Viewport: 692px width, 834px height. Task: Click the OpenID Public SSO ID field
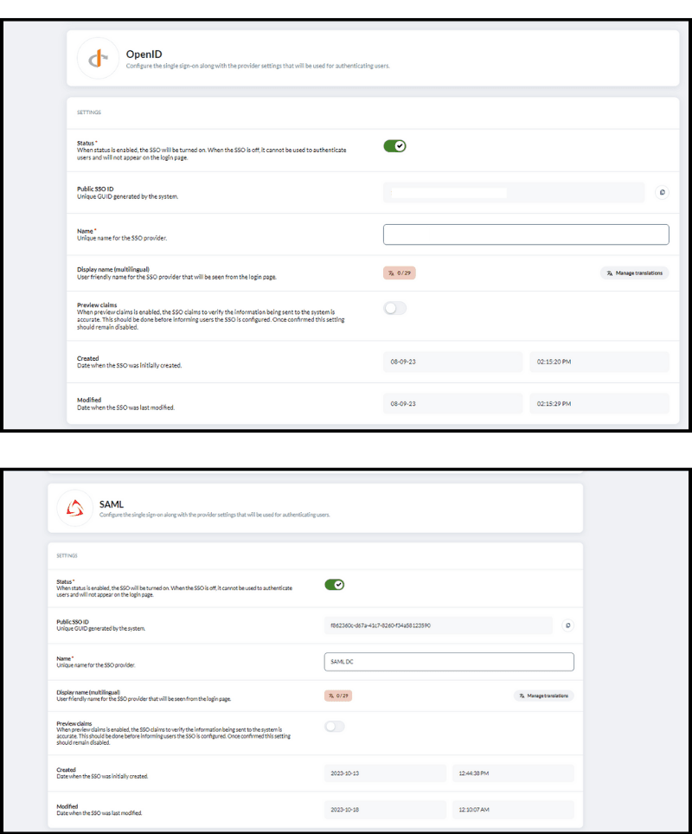[514, 193]
